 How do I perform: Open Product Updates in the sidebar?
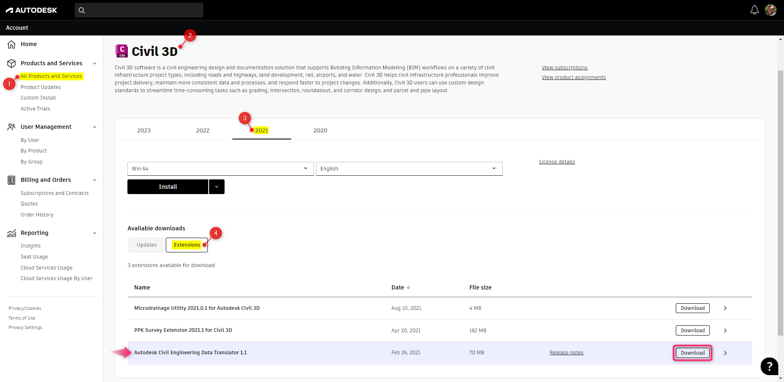coord(41,87)
